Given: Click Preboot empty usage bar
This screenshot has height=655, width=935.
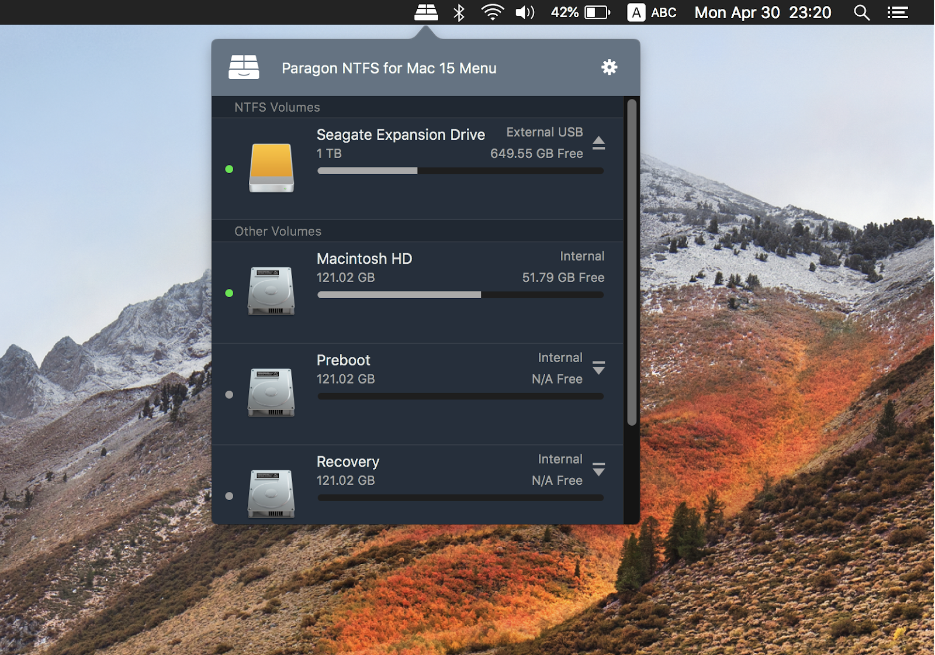Looking at the screenshot, I should pos(460,397).
